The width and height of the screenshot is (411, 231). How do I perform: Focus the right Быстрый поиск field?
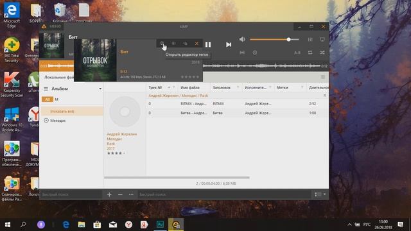coord(224,194)
